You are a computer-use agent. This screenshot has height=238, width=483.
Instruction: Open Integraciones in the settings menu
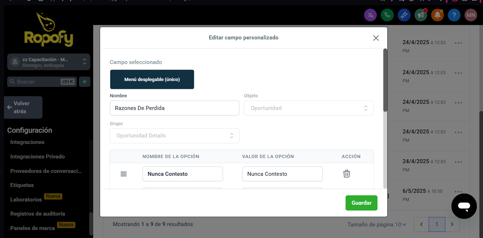click(27, 142)
